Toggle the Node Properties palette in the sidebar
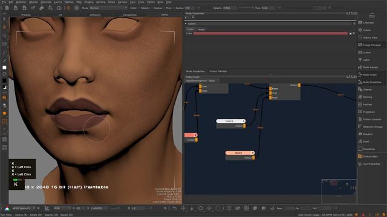 [369, 82]
